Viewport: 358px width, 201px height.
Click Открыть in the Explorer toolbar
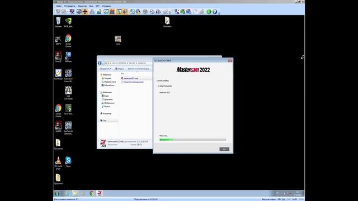coord(120,69)
